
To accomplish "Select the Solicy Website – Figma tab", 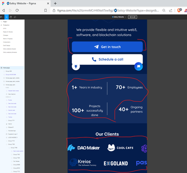I will (25, 3).
